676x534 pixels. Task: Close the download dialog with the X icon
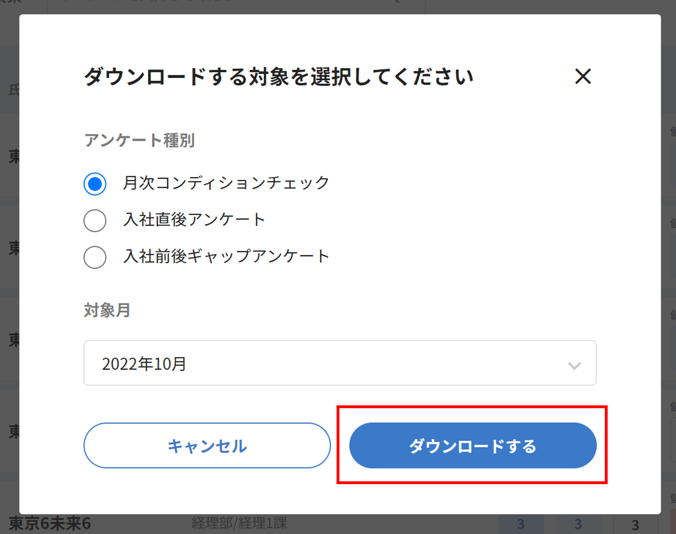(583, 77)
